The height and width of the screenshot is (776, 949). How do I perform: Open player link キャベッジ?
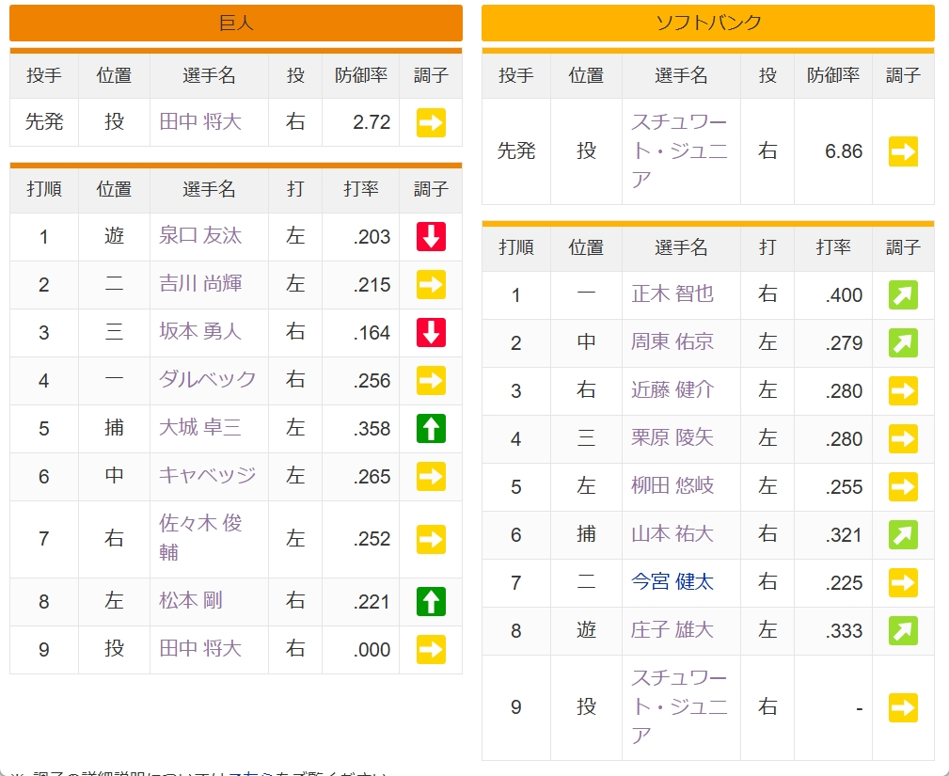coord(208,475)
